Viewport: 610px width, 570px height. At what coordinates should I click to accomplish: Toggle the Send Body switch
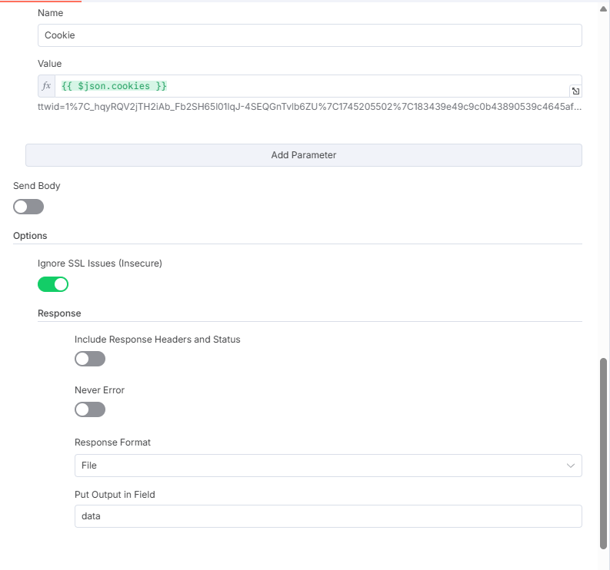click(28, 207)
